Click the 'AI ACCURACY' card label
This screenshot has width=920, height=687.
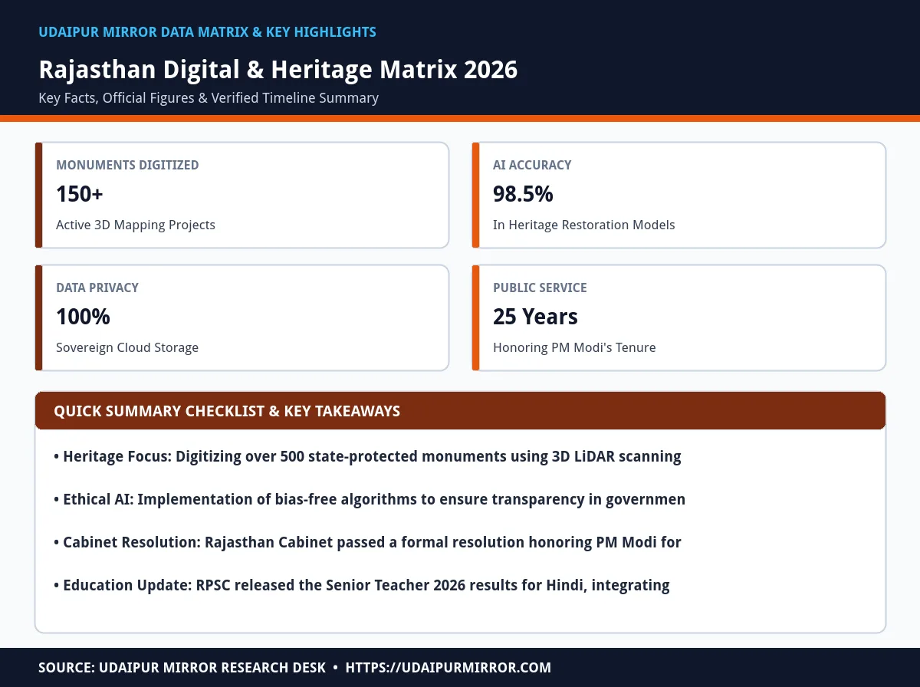point(532,165)
